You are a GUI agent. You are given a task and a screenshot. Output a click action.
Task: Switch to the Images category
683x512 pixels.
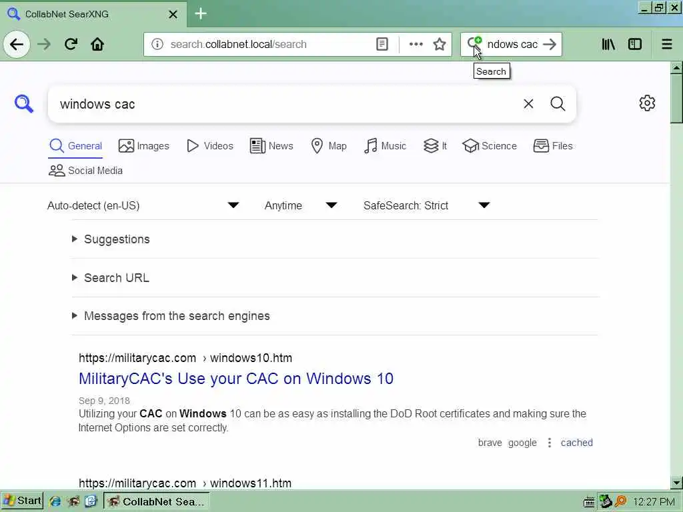tap(144, 146)
